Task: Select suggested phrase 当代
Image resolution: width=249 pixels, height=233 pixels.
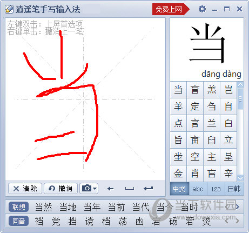Action: click(141, 207)
